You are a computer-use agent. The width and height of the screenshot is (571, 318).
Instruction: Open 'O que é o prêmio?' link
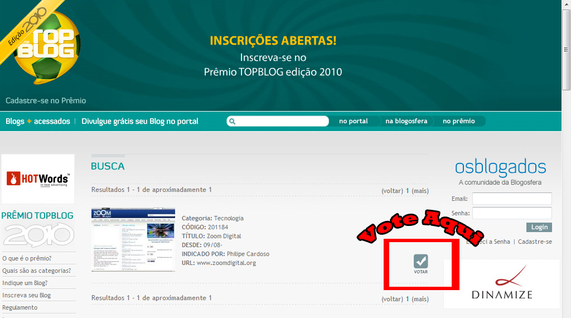[x=27, y=258]
